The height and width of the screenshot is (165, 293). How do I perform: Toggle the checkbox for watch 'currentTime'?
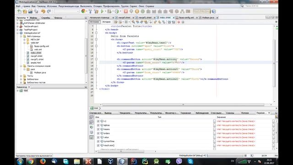point(98,142)
